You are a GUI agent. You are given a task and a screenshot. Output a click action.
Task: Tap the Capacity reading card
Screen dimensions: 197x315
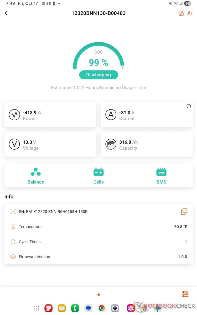[147, 144]
